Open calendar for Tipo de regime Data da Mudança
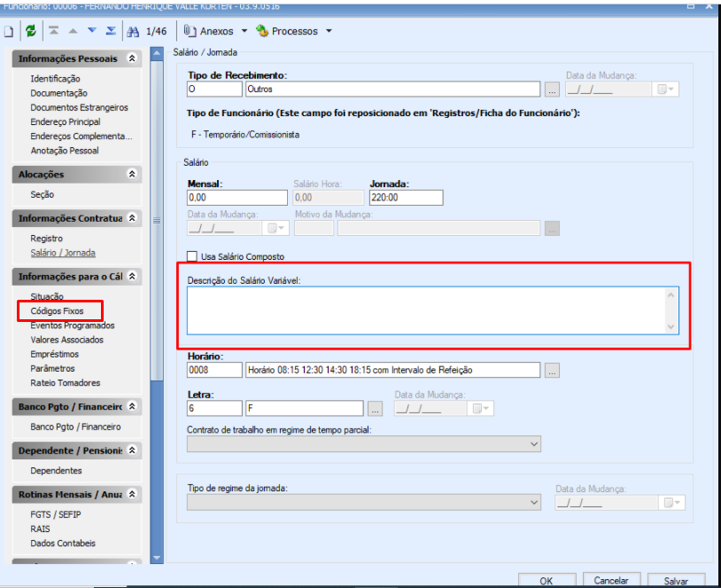The width and height of the screenshot is (721, 588). tap(671, 502)
